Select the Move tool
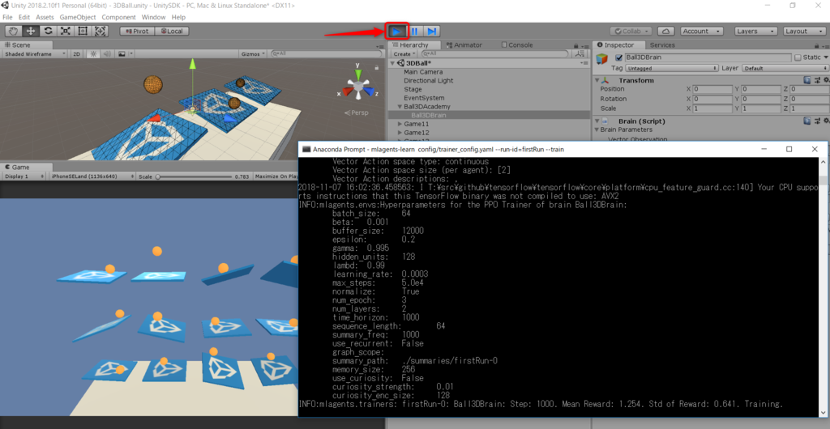Viewport: 830px width, 429px height. point(31,32)
